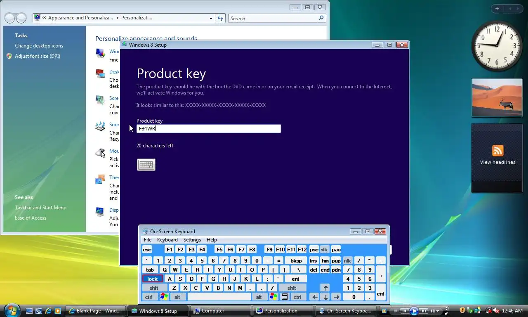Viewport: 528px width, 317px height.
Task: Click the RSS feed headlines icon
Action: coord(498,150)
